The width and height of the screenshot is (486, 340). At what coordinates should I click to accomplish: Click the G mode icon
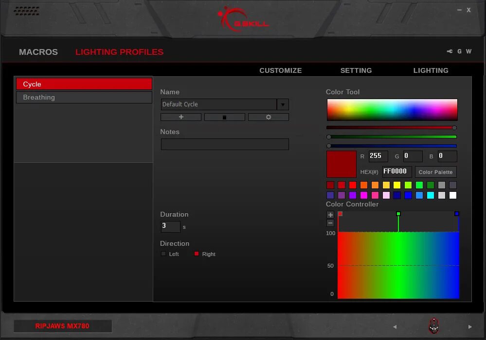pos(459,51)
